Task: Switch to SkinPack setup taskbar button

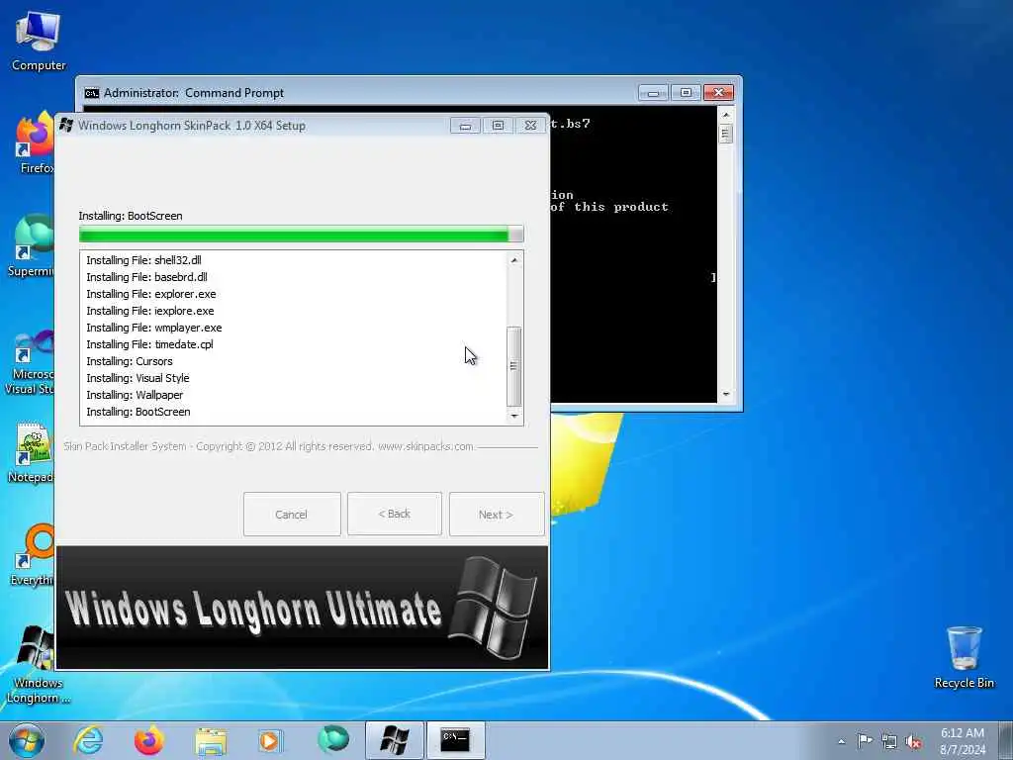Action: coord(395,740)
